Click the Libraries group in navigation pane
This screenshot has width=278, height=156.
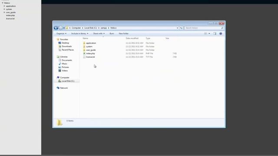coord(62,57)
